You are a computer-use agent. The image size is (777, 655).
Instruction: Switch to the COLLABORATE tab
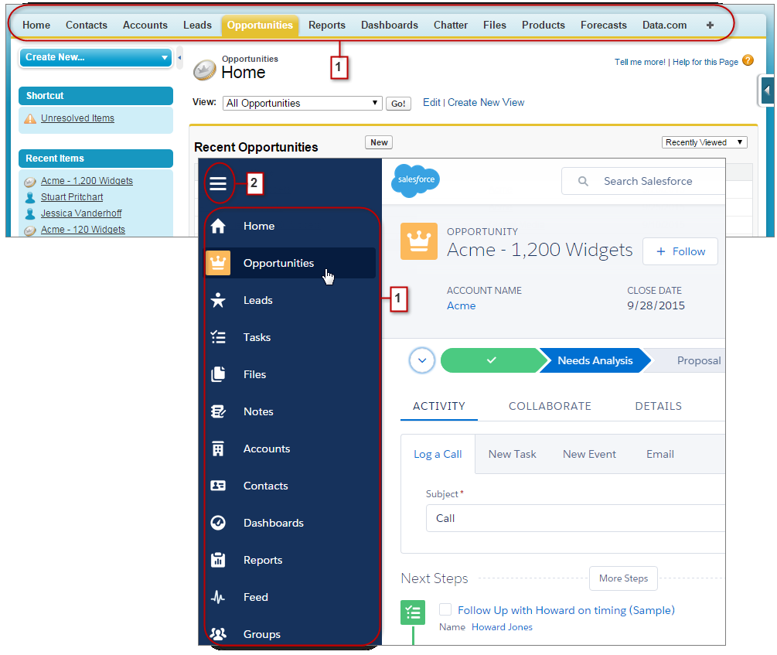(550, 406)
